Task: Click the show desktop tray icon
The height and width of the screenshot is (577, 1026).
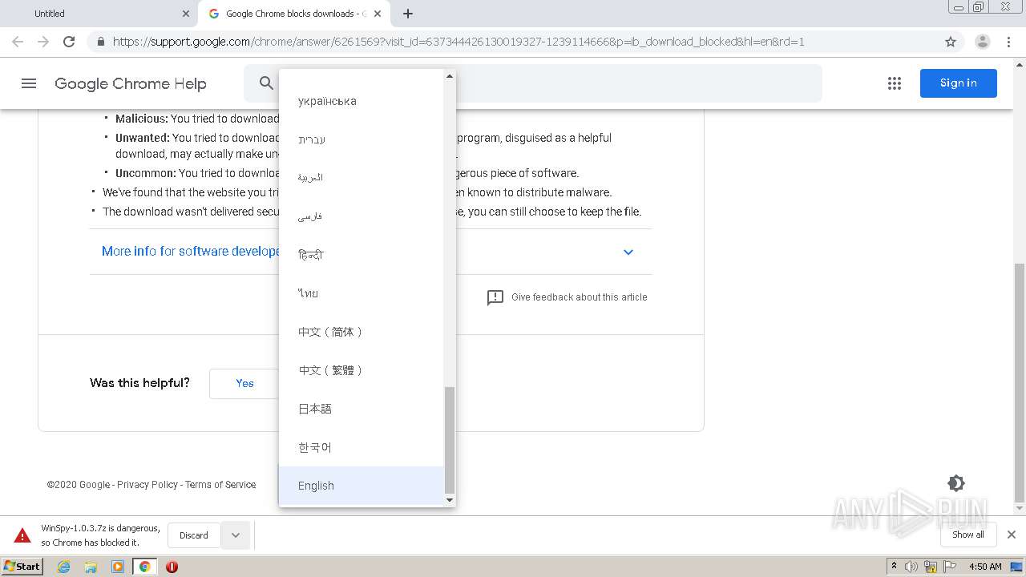Action: point(1016,567)
